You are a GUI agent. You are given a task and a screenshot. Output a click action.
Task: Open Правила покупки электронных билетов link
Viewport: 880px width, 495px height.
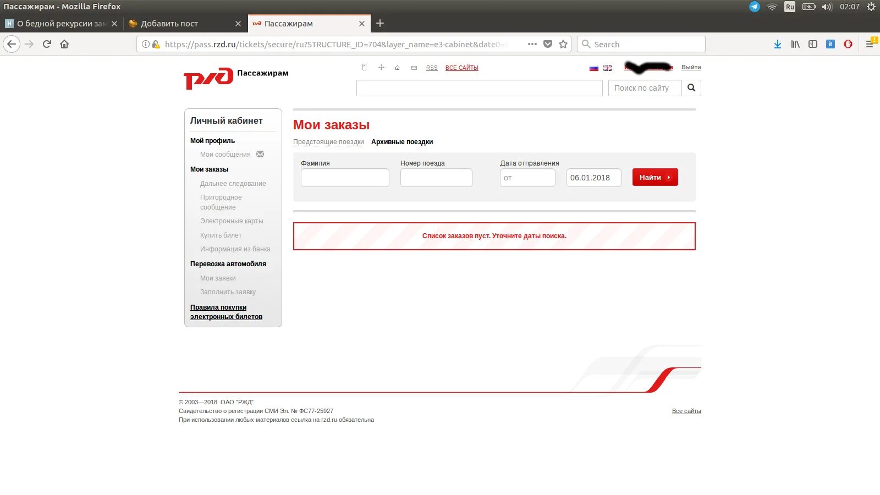[227, 312]
